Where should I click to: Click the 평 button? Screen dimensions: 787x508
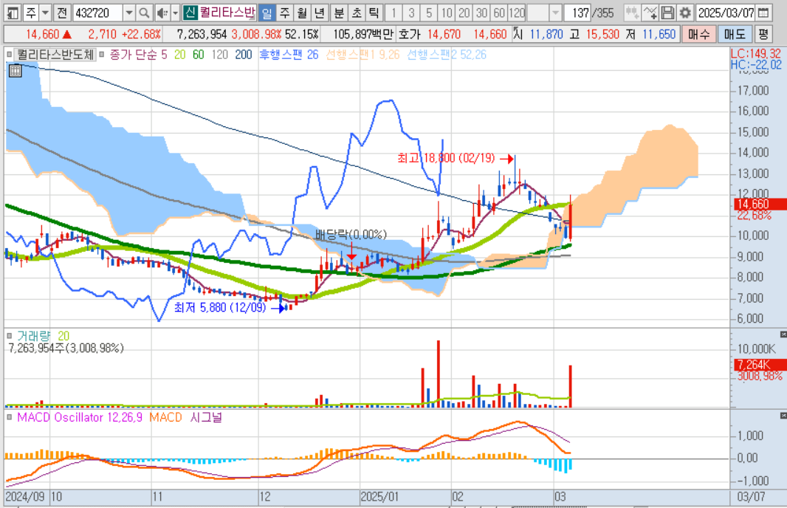763,34
